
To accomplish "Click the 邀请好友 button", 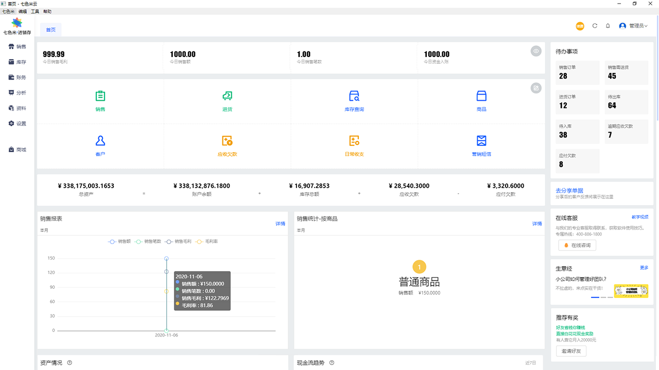I will [x=571, y=351].
